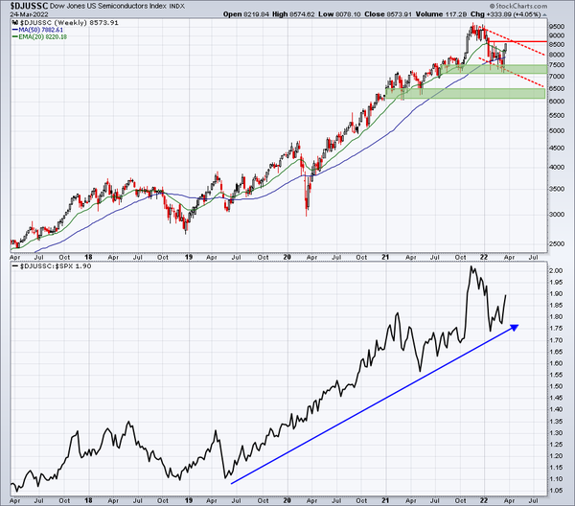Viewport: 575px width, 506px height.
Task: Click the '22' year label under the ratio chart
Action: tap(484, 500)
